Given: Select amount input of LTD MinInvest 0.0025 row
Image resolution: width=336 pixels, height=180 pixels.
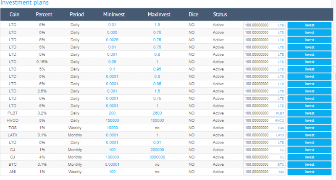Looking at the screenshot, I should (x=264, y=40).
